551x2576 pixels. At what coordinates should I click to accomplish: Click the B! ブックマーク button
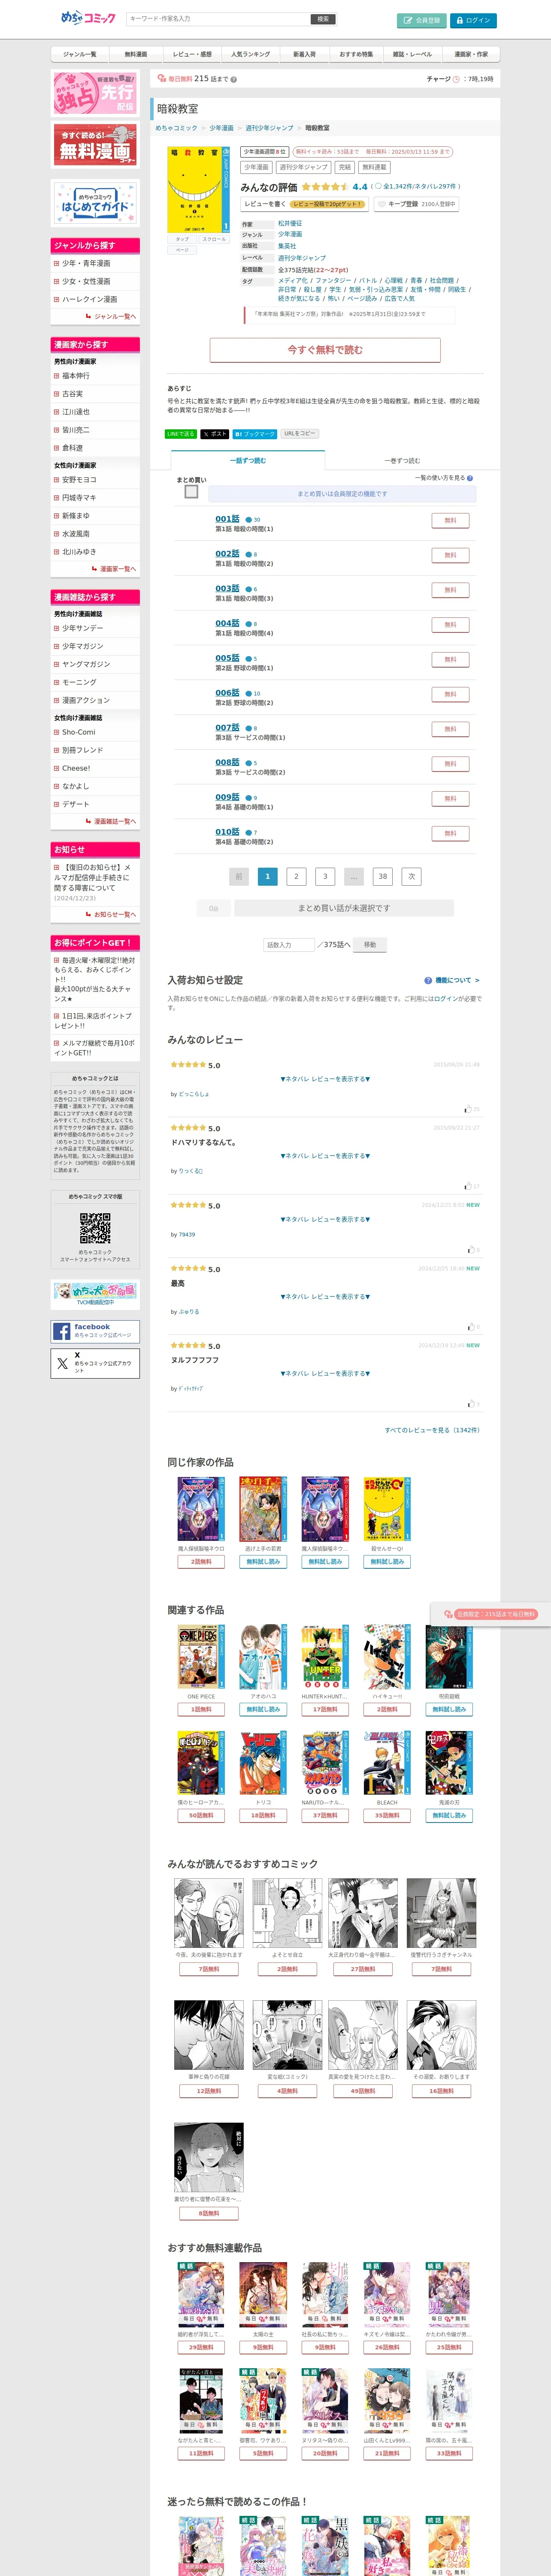click(x=255, y=434)
